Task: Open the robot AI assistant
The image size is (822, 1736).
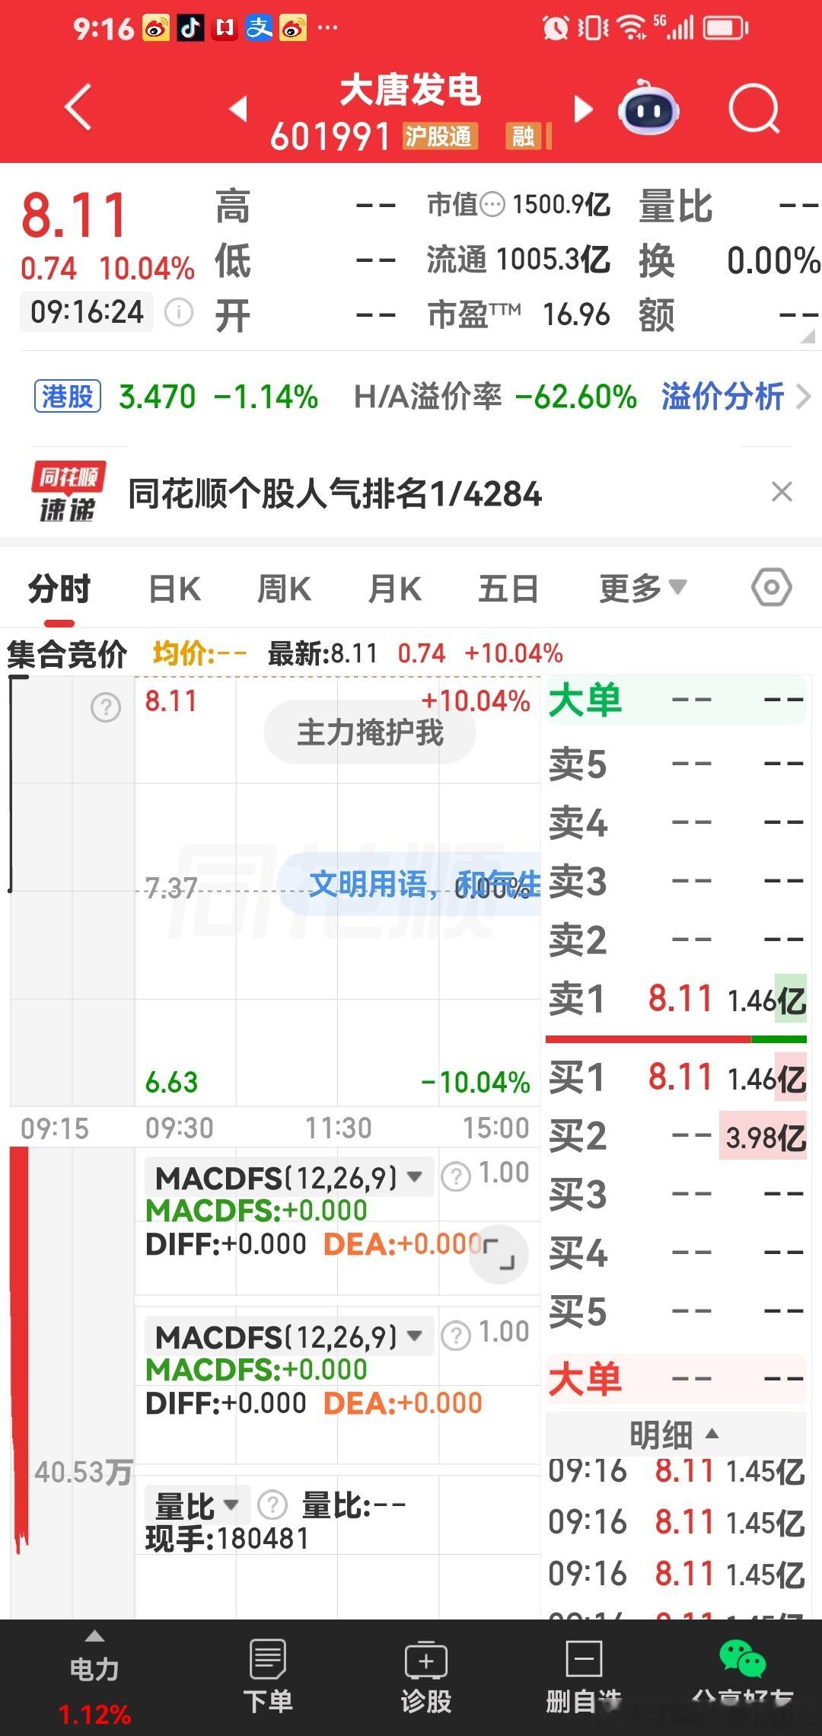Action: click(648, 108)
